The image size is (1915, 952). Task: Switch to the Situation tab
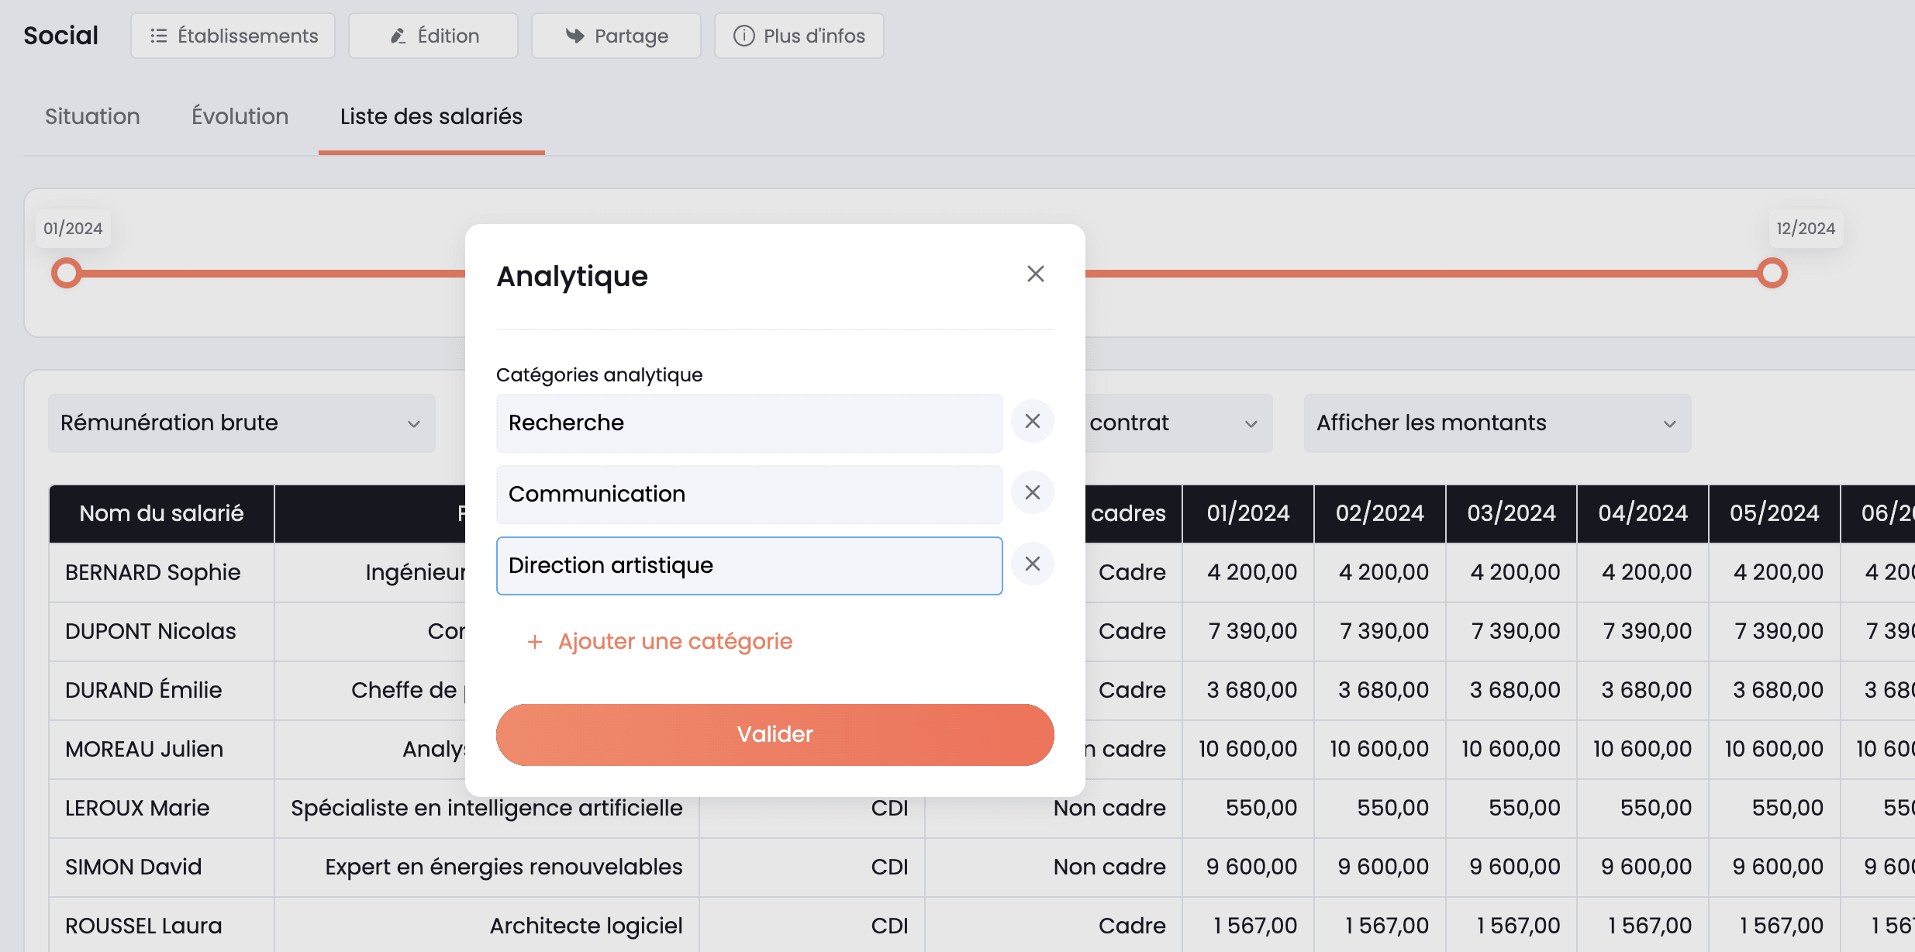[92, 116]
